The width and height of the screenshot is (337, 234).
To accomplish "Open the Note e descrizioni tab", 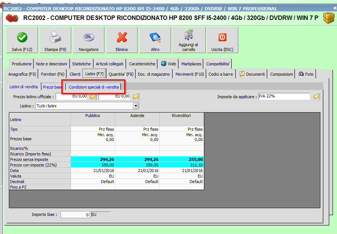I will click(x=51, y=64).
